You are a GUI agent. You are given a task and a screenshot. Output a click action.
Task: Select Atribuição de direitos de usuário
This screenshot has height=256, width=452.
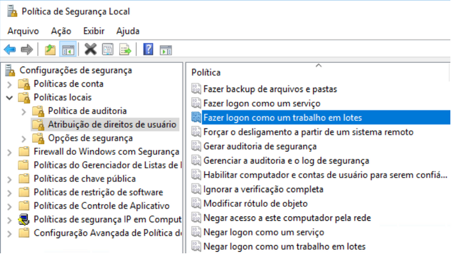pos(112,124)
